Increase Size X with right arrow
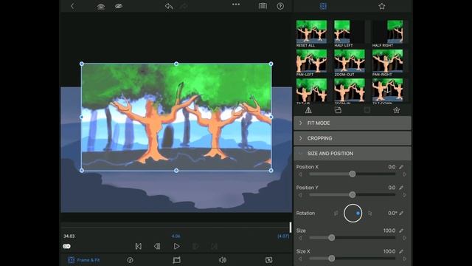This screenshot has height=266, width=472. point(405,259)
